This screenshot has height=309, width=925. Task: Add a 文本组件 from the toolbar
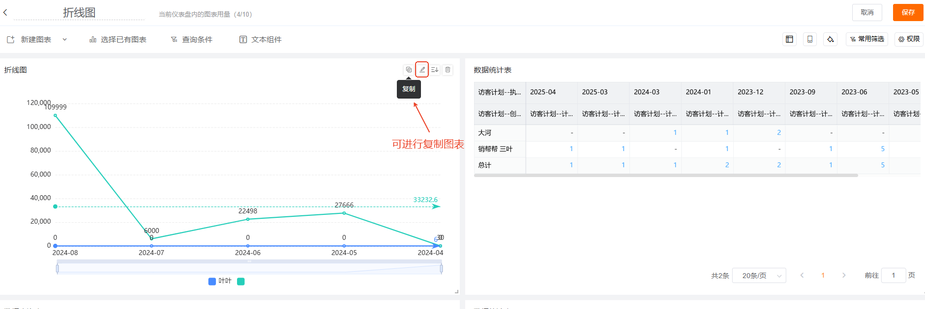[261, 39]
